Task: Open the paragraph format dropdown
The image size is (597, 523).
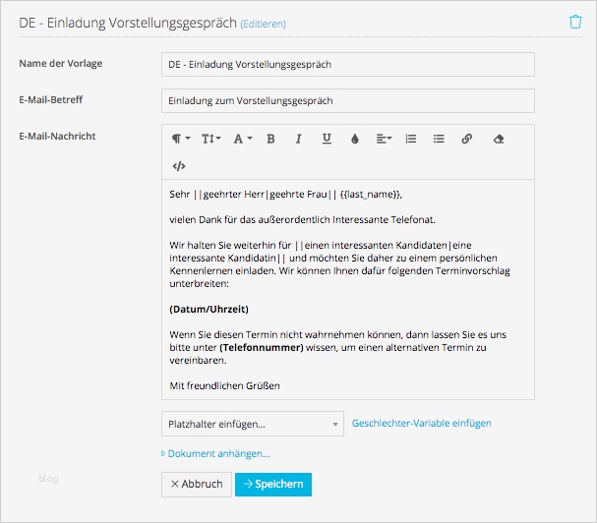Action: point(182,139)
